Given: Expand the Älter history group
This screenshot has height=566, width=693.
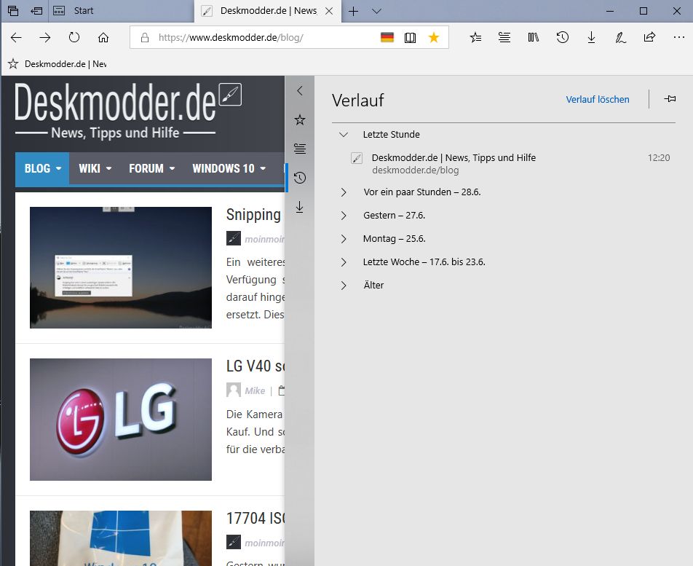Looking at the screenshot, I should (x=344, y=286).
